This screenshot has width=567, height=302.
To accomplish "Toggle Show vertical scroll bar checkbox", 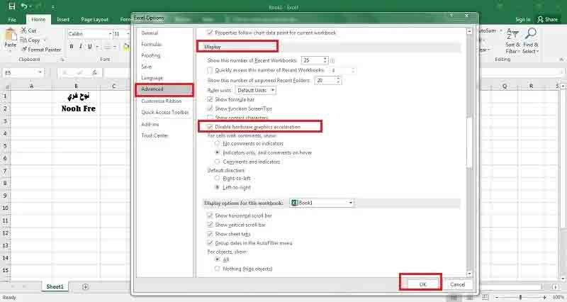I will (210, 225).
